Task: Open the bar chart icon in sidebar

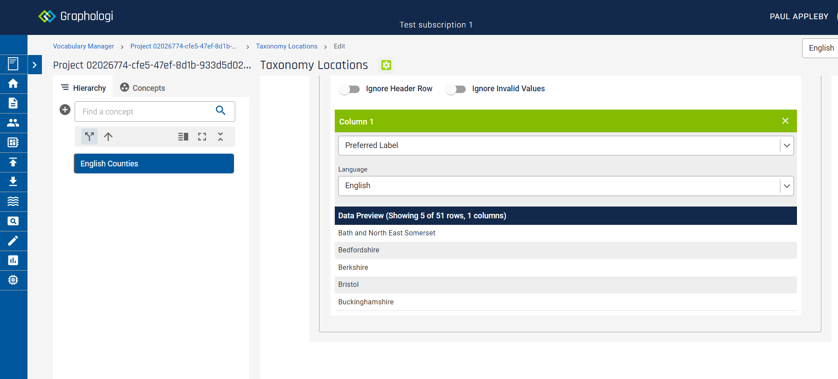Action: 13,260
